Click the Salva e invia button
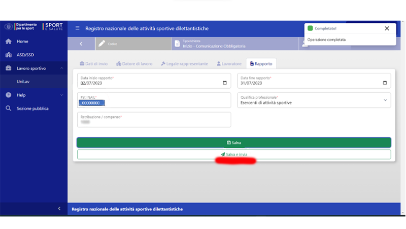The width and height of the screenshot is (406, 229). [x=233, y=154]
